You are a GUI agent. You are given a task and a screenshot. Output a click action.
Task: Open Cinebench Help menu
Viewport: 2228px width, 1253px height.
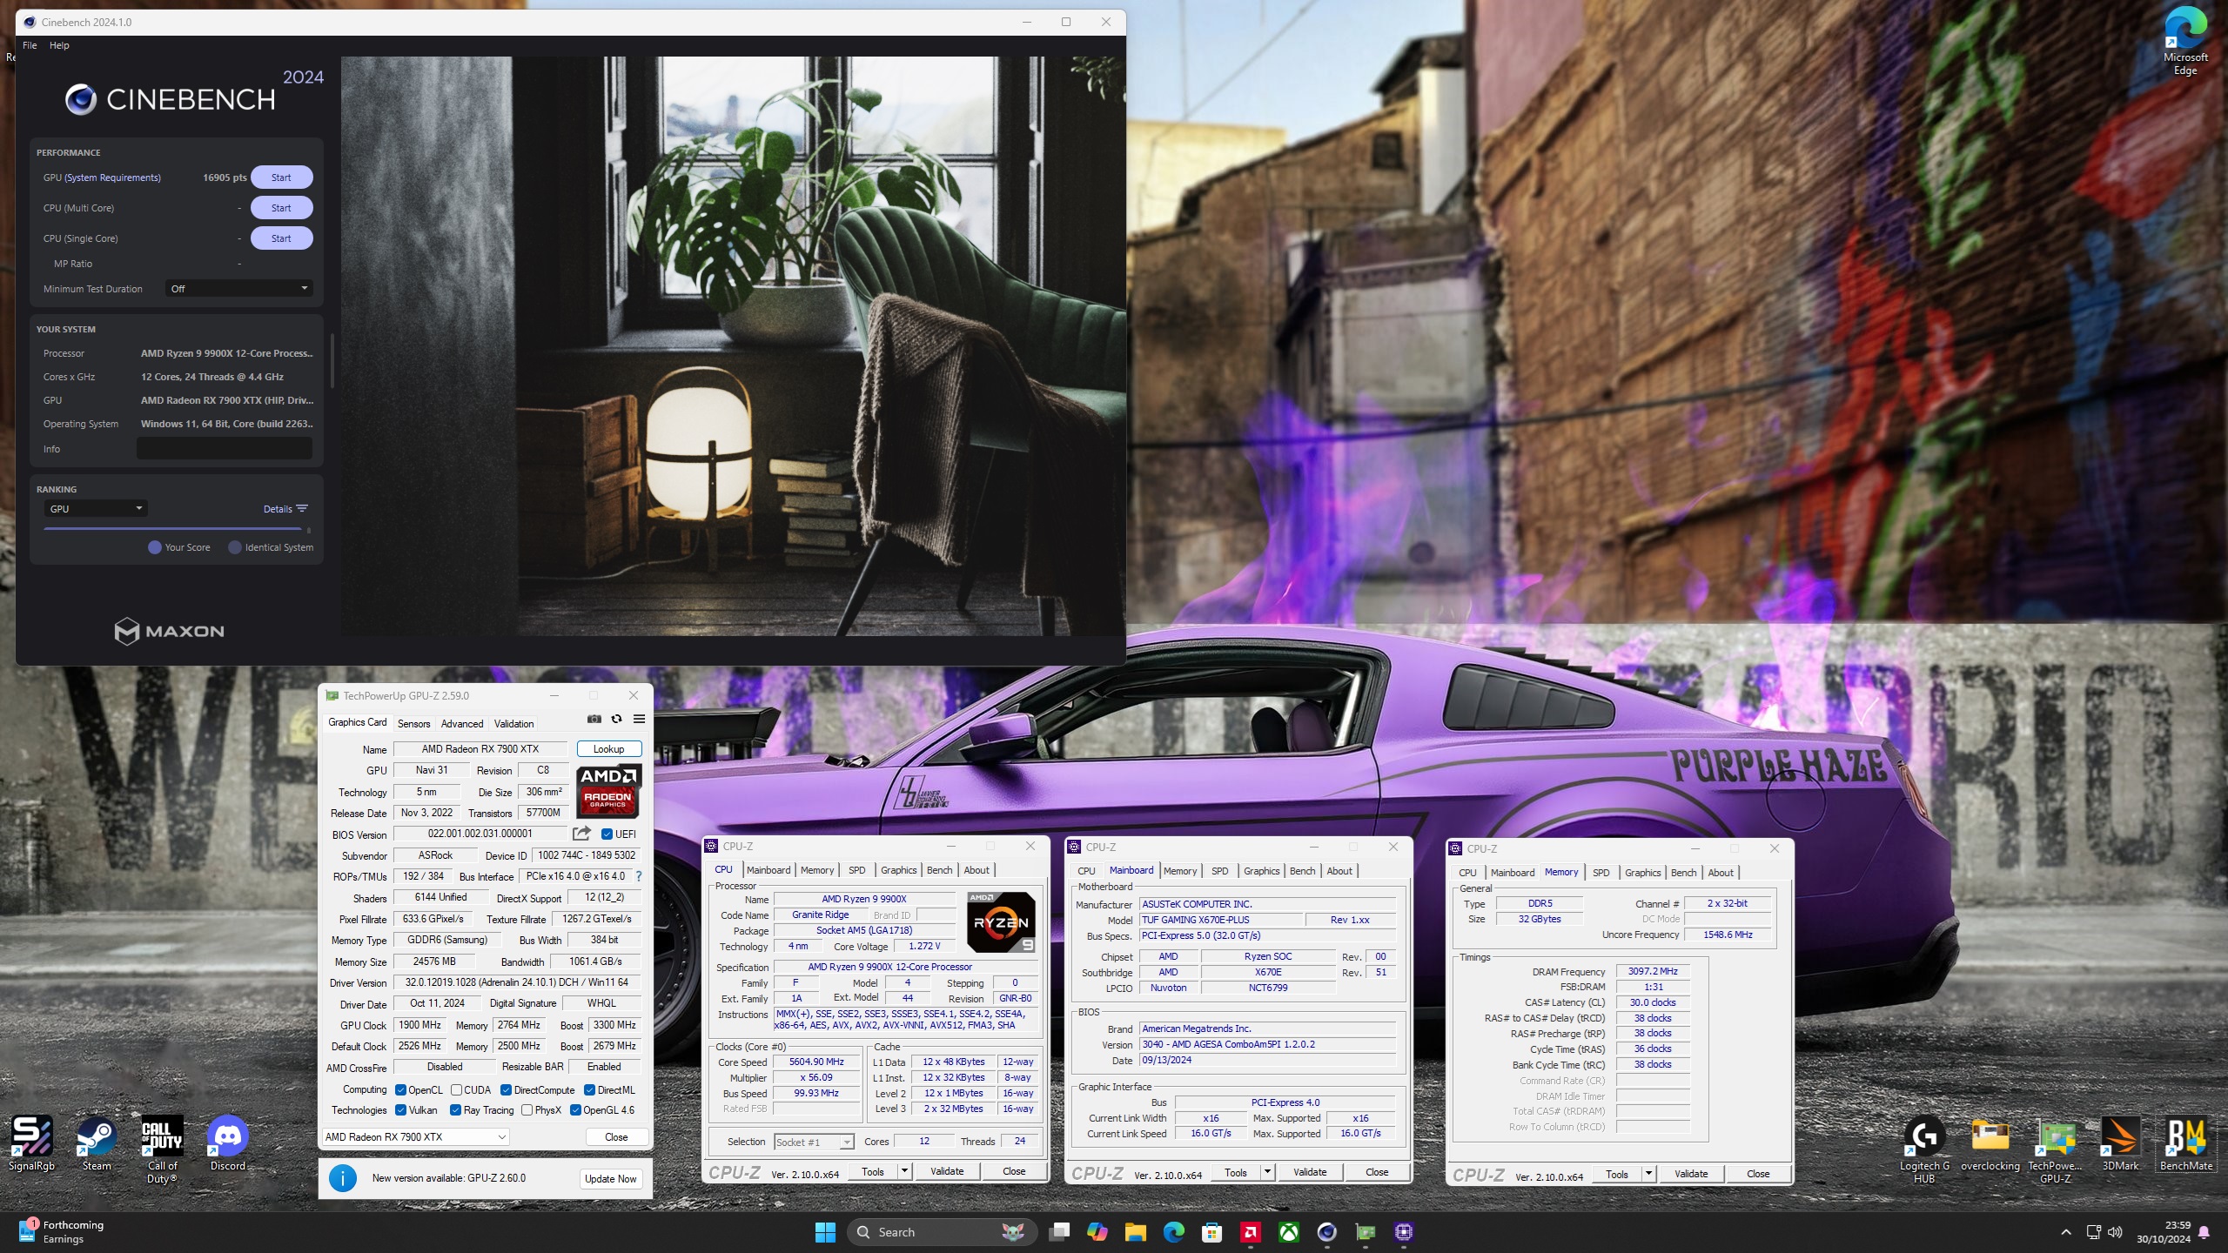coord(59,45)
